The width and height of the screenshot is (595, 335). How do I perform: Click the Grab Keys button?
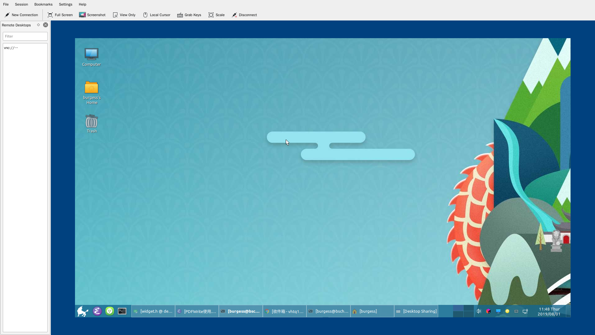click(x=189, y=15)
